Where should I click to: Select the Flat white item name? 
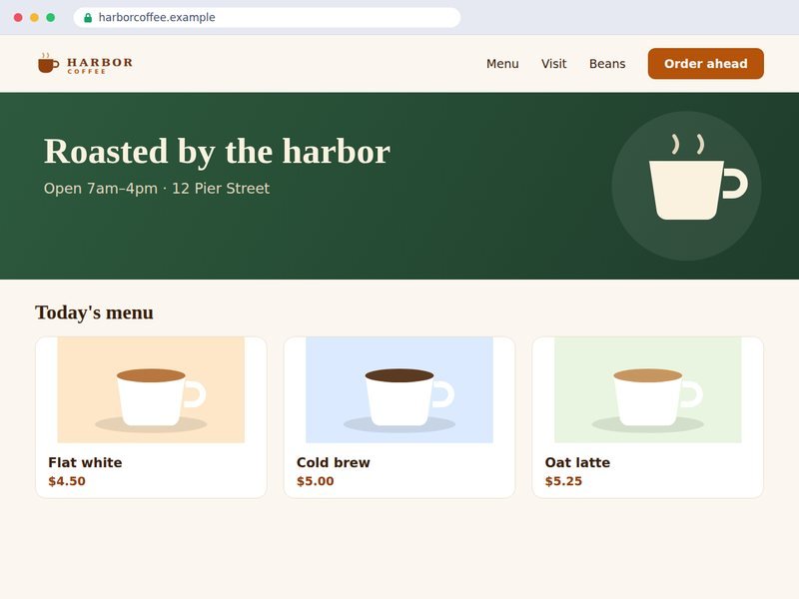(85, 462)
